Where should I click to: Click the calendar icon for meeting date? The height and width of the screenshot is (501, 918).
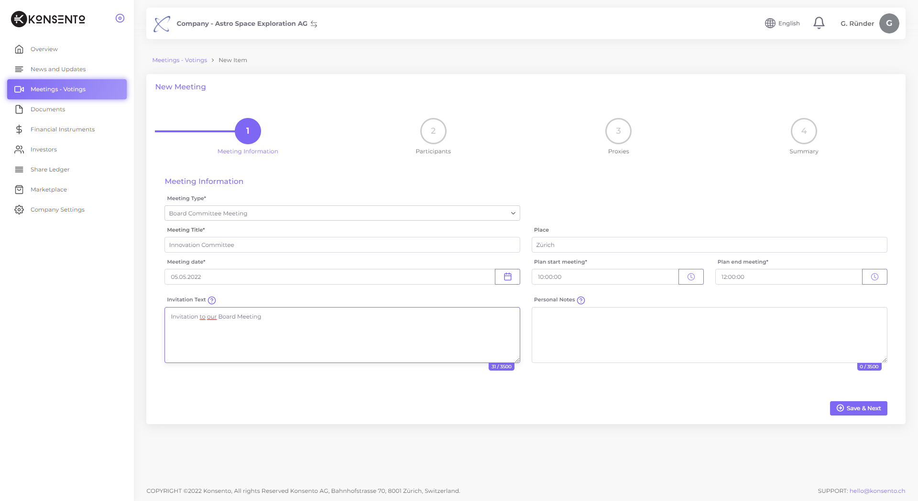(x=507, y=277)
